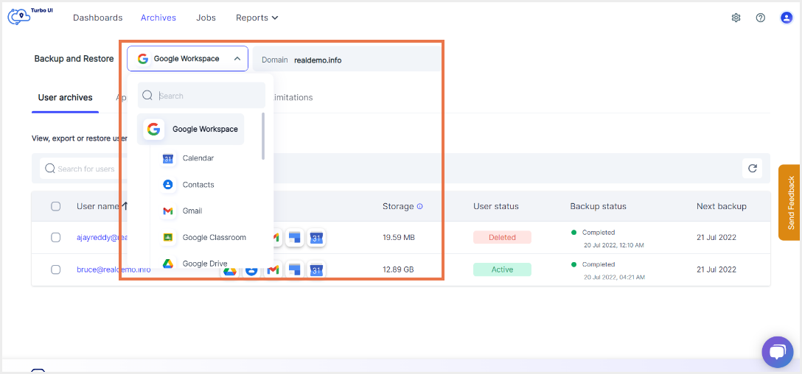Choose Google Workspace at the top of the dropdown list
The image size is (802, 374).
click(x=191, y=130)
